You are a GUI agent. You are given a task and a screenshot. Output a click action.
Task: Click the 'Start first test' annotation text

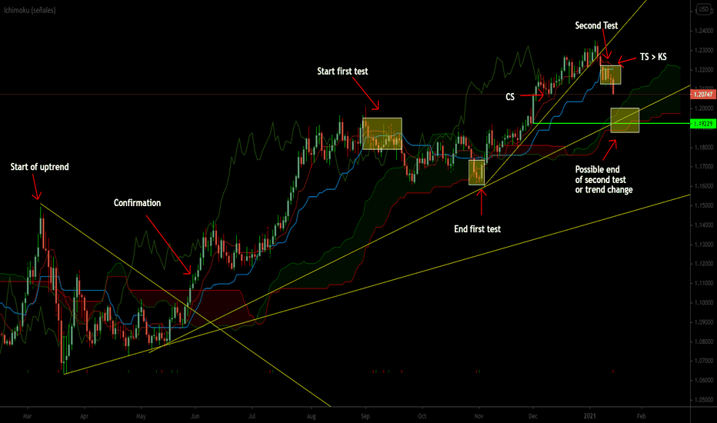point(342,71)
